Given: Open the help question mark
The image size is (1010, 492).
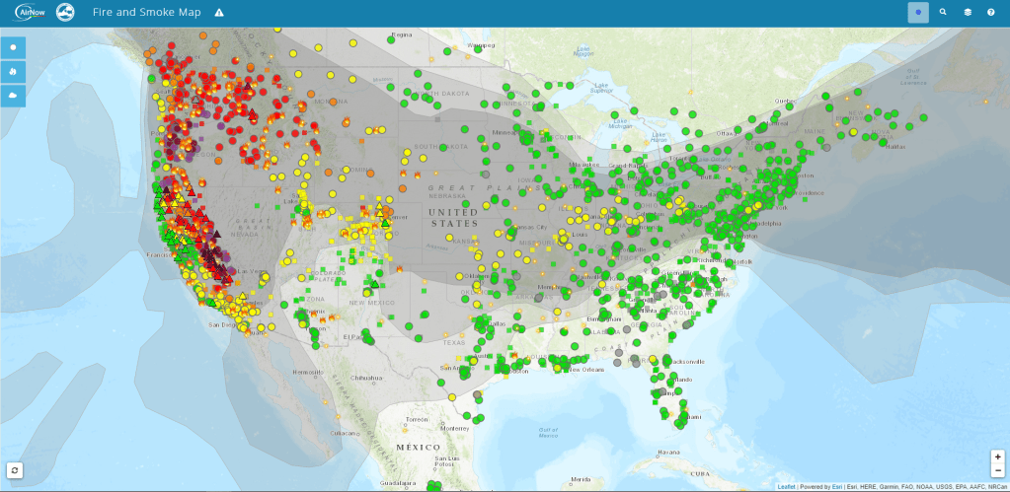Looking at the screenshot, I should click(x=991, y=13).
